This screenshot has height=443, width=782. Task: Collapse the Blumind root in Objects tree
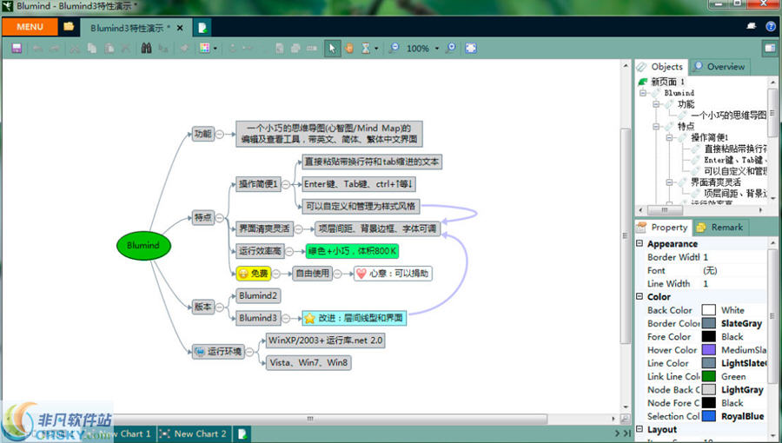(643, 93)
